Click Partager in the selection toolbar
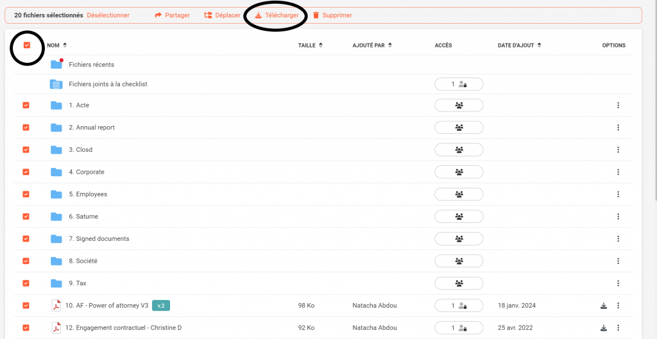The image size is (657, 339). point(172,15)
